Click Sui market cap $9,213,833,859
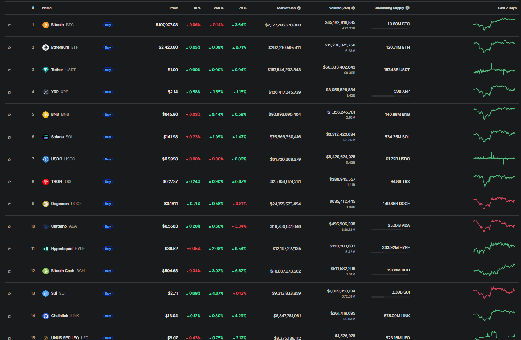 [x=286, y=294]
